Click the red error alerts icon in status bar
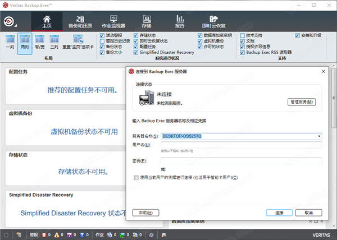 pos(44,235)
